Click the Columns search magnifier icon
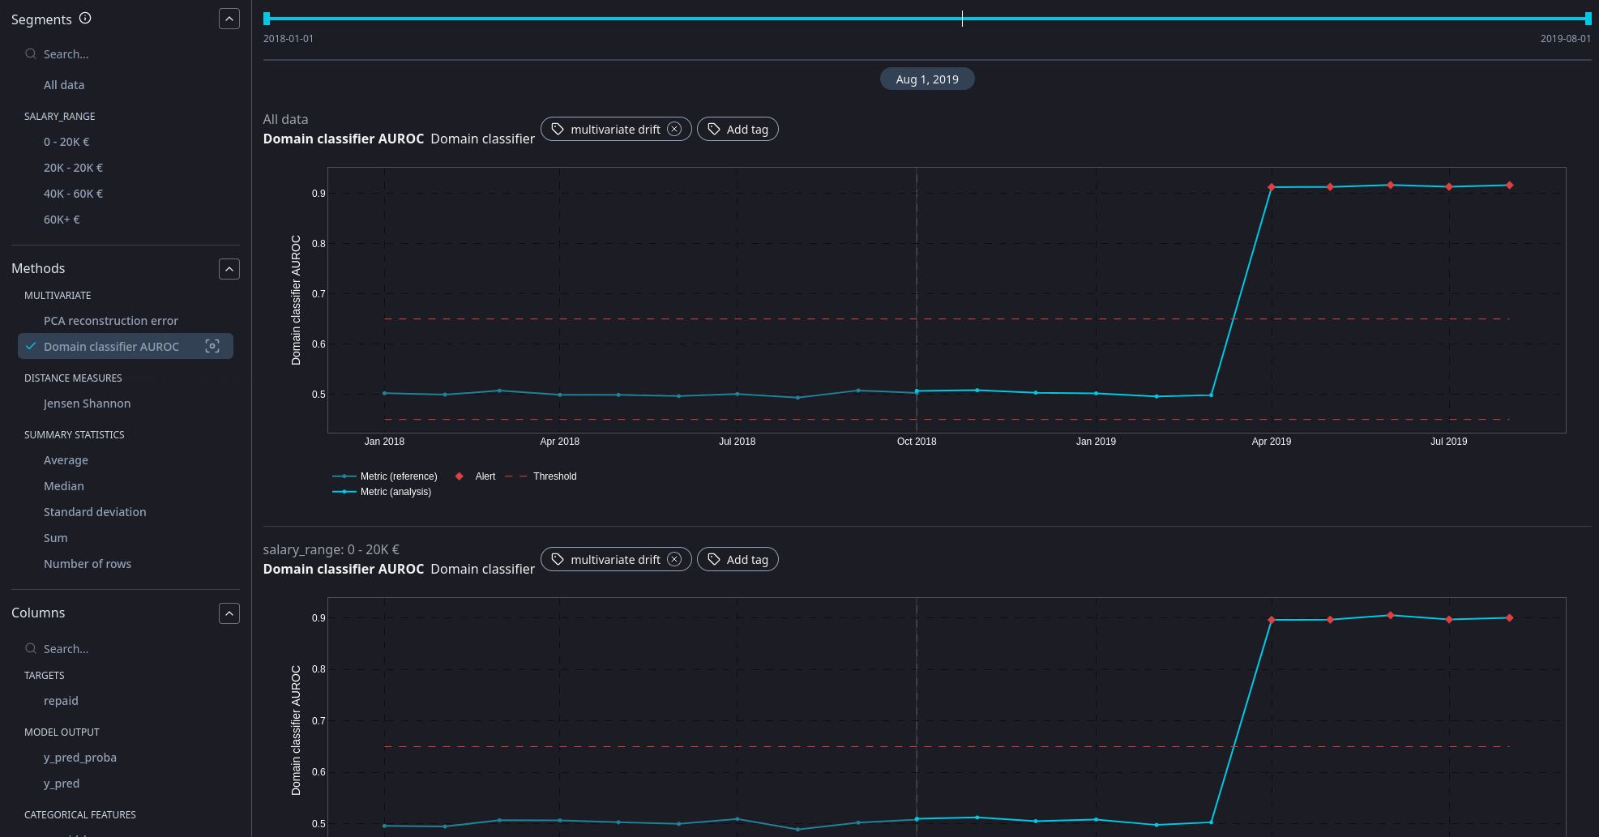The height and width of the screenshot is (837, 1599). (x=31, y=648)
